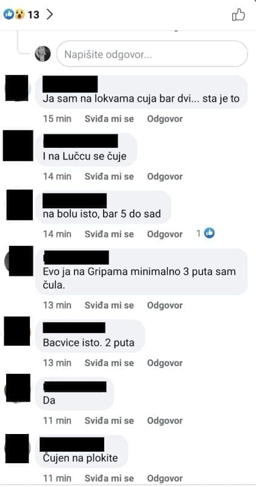The width and height of the screenshot is (256, 487).
Task: Like the 'na bolu isto, bar 5 do sad' comment
Action: 109,234
